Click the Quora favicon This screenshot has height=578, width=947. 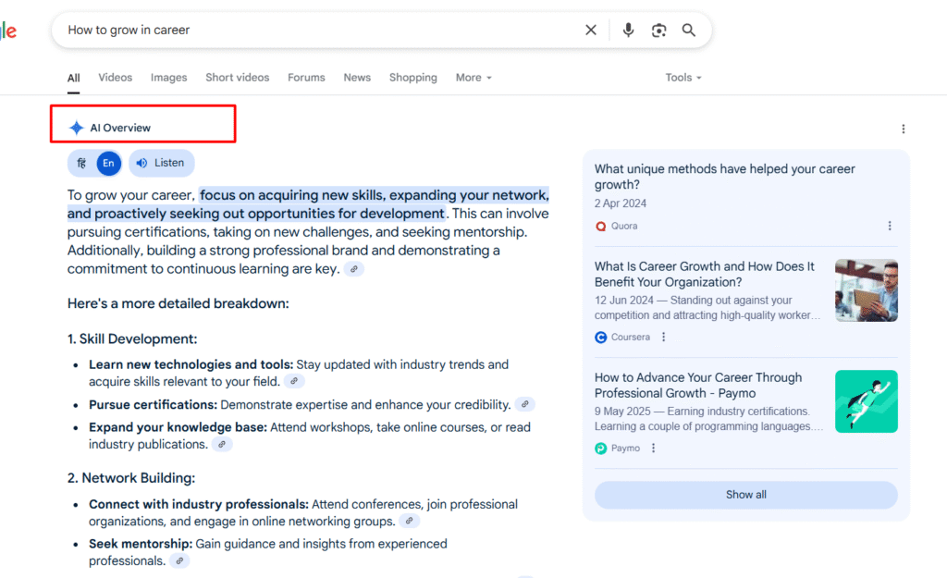point(600,226)
